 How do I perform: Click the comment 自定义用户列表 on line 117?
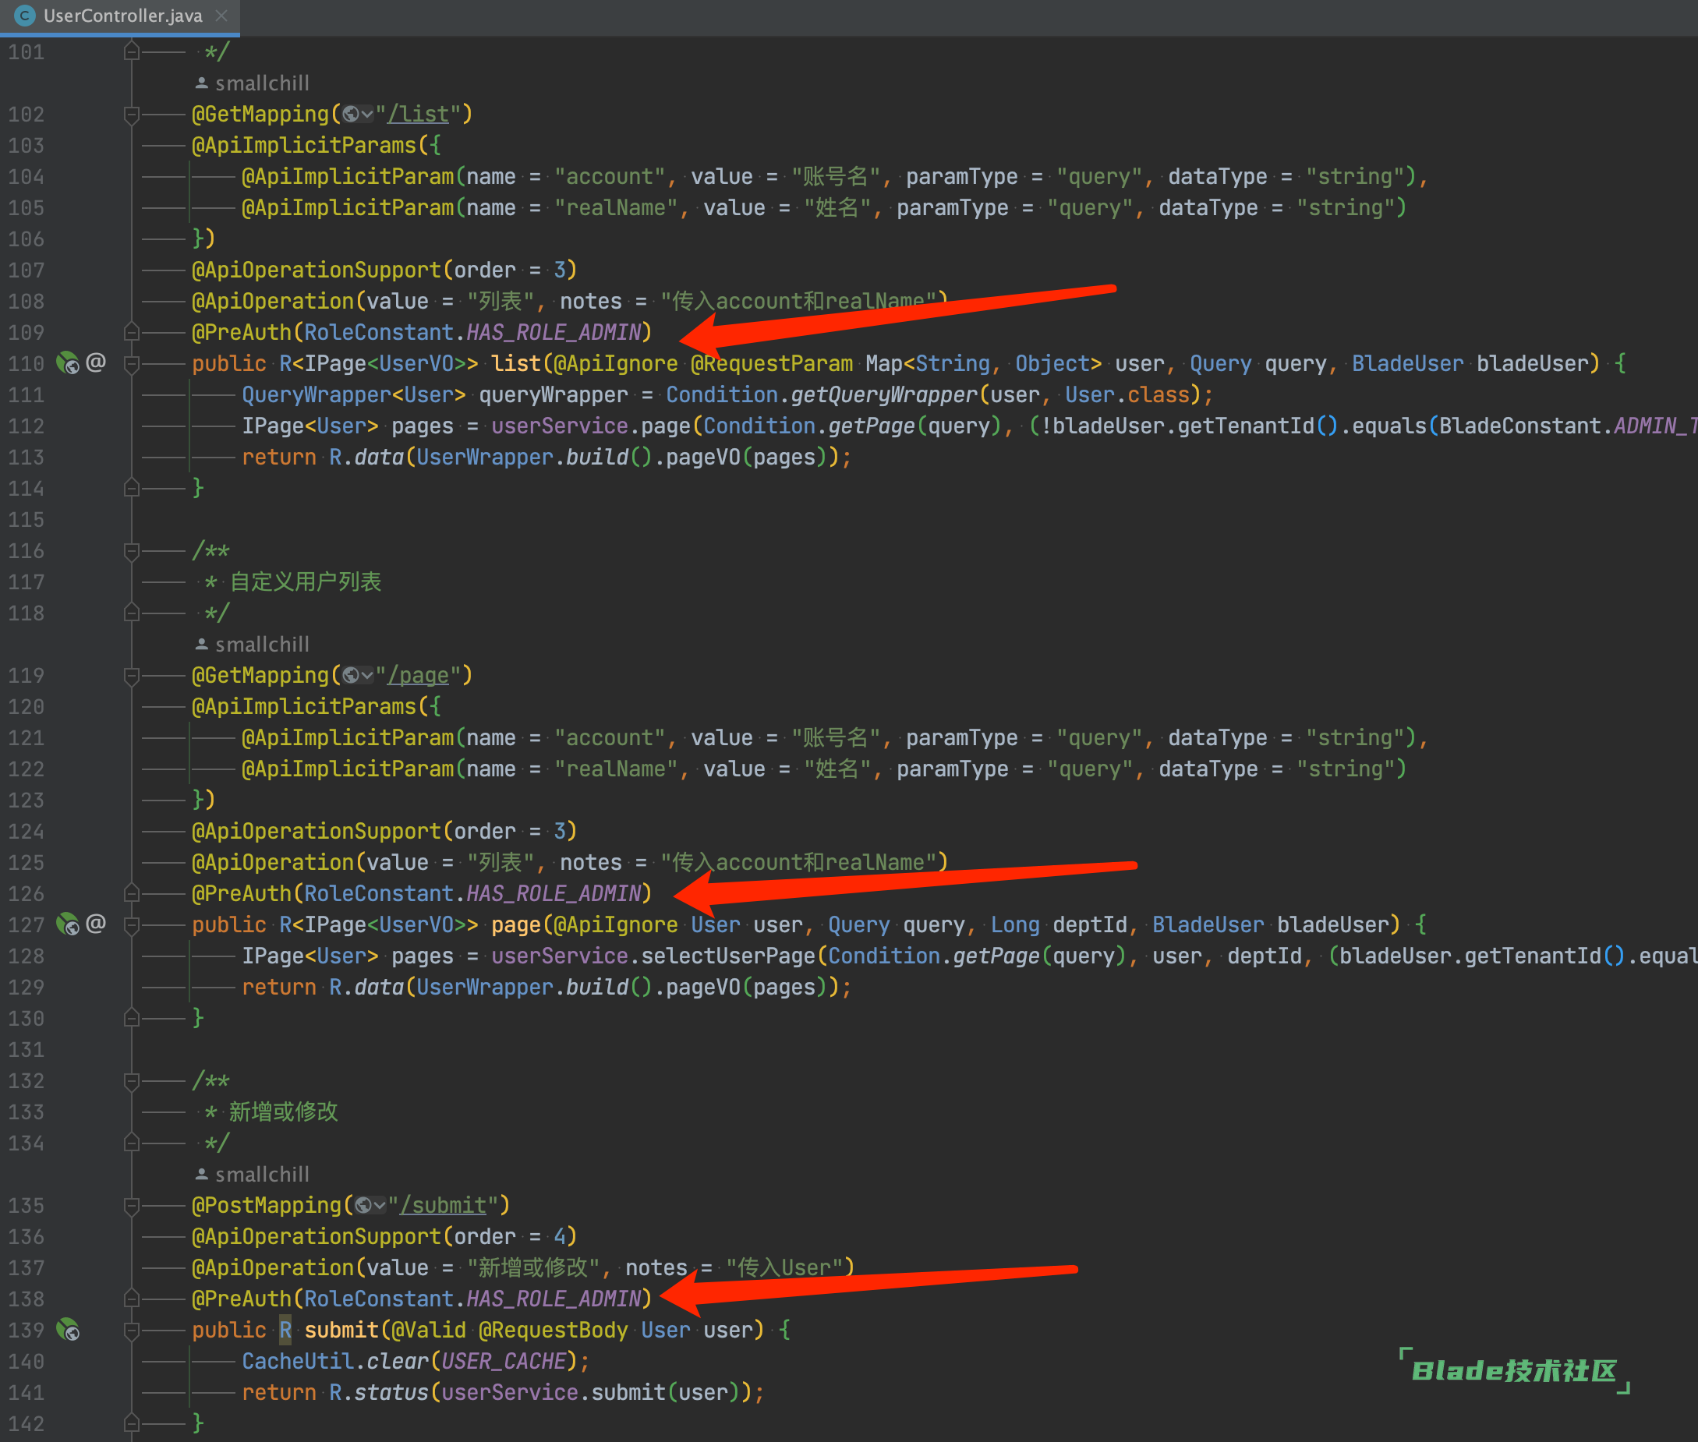(x=305, y=582)
